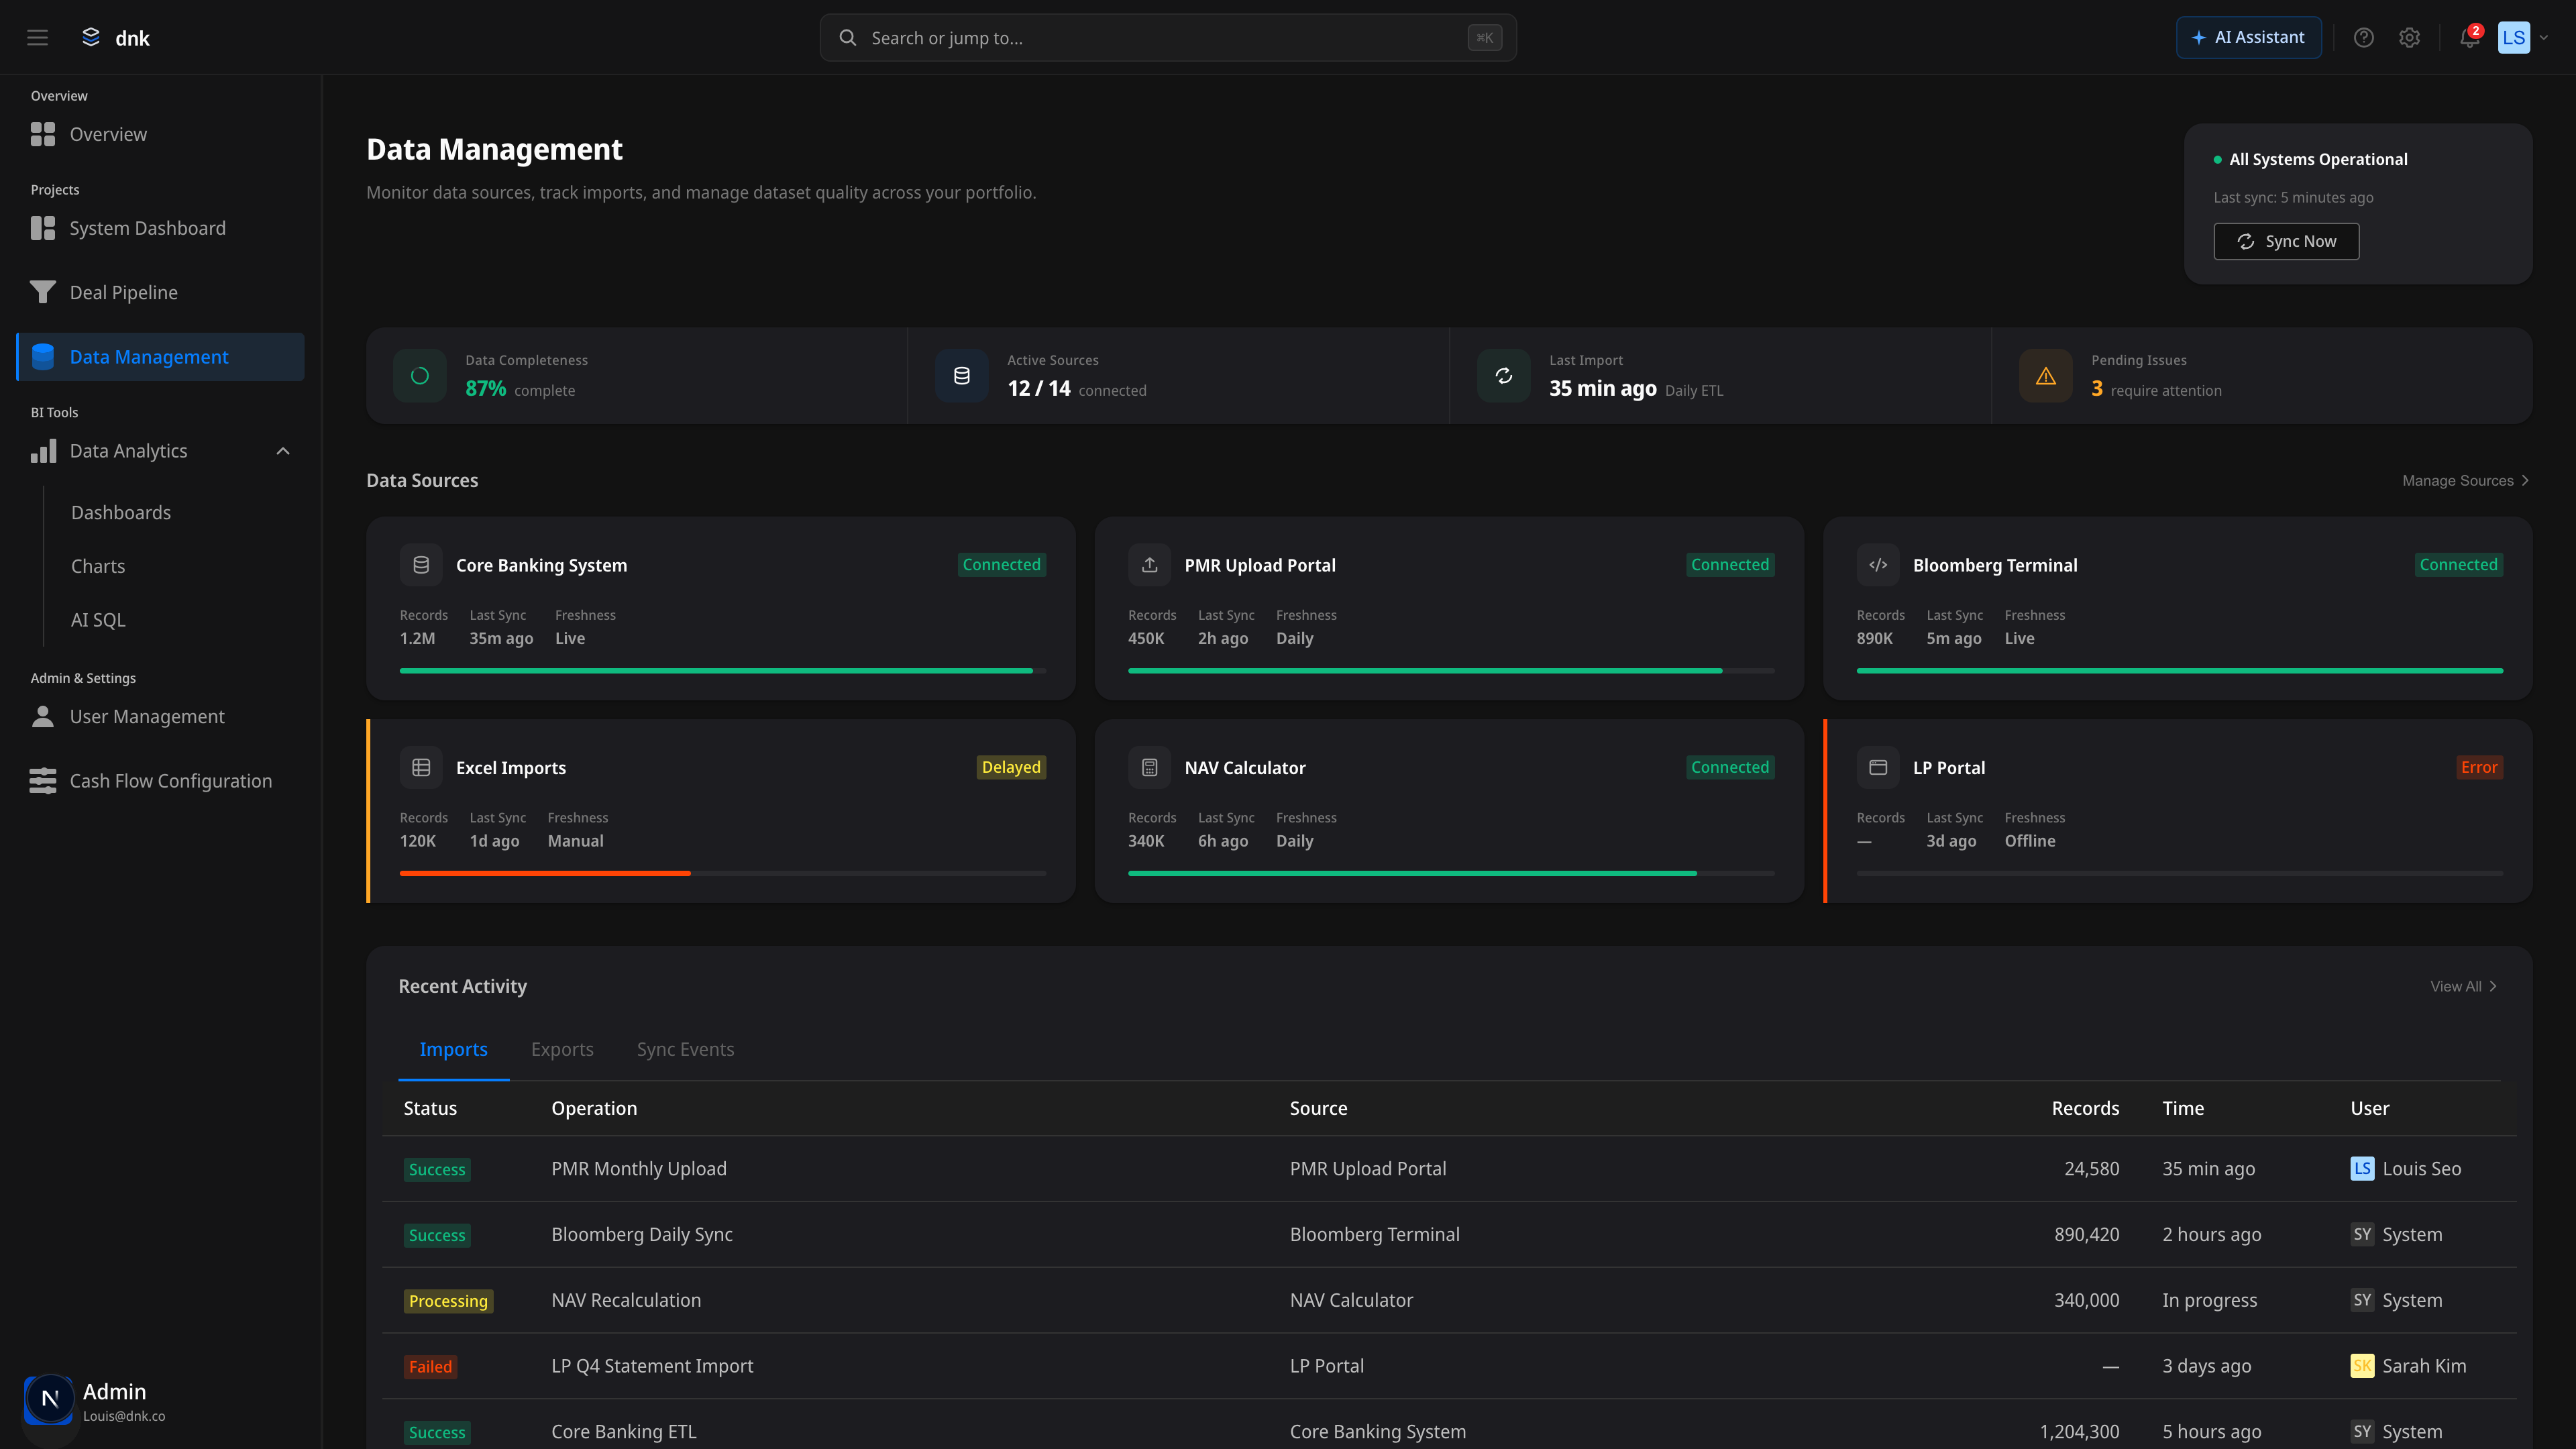2576x1449 pixels.
Task: Open View All recent activity link
Action: 2463,986
